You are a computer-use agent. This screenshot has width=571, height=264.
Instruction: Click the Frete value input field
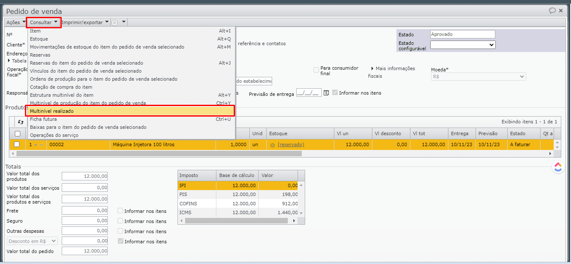click(85, 210)
